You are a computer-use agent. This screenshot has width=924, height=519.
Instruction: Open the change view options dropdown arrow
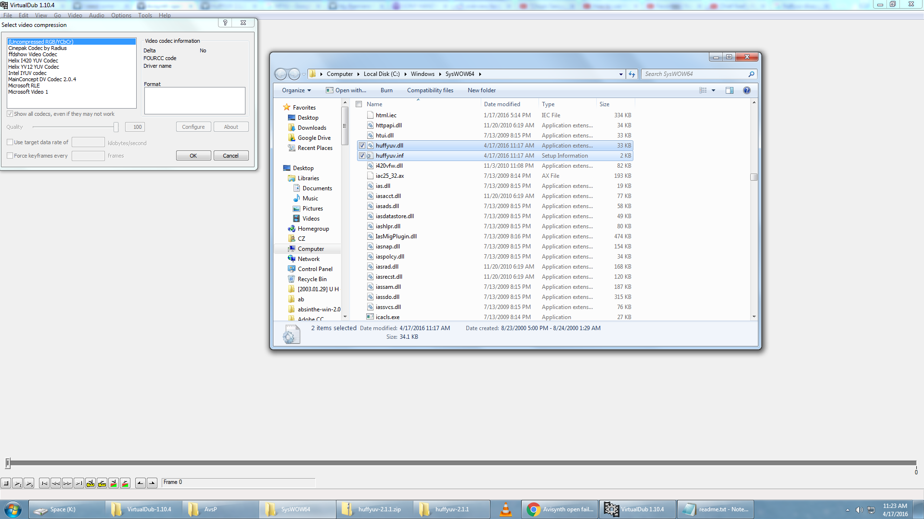coord(713,90)
